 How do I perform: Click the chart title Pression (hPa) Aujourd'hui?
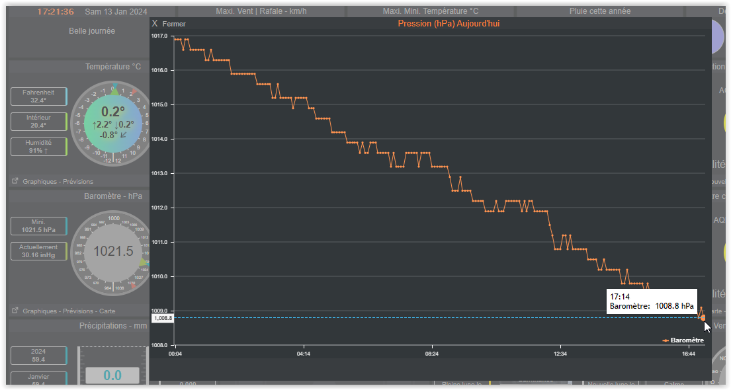pyautogui.click(x=449, y=23)
